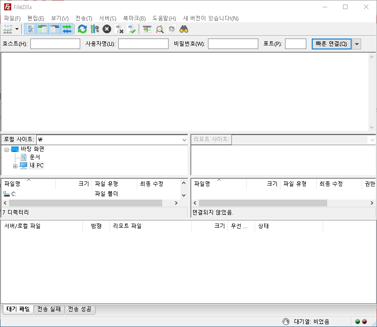
Task: Open 북마크(B) menu
Action: pos(135,18)
